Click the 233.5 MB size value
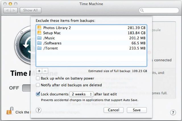The height and width of the screenshot is (121, 182). pos(137,48)
